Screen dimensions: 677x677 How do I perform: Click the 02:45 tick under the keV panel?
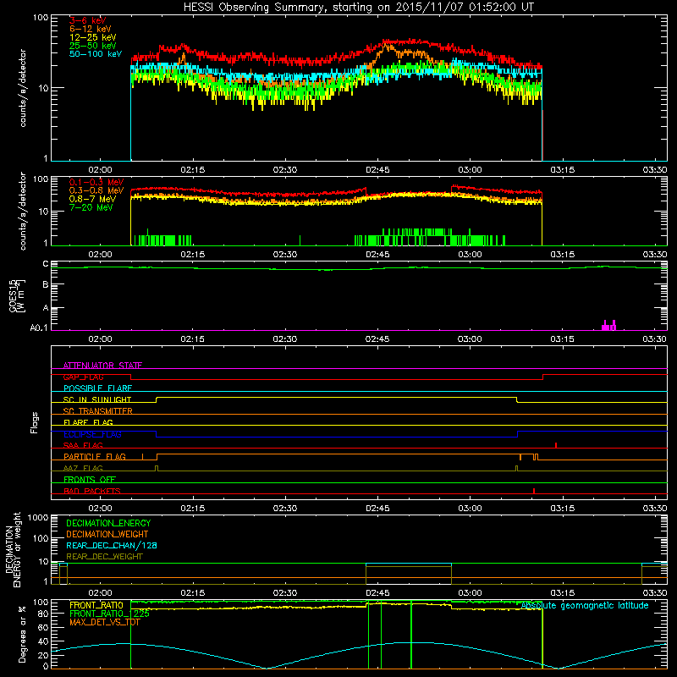(x=377, y=170)
